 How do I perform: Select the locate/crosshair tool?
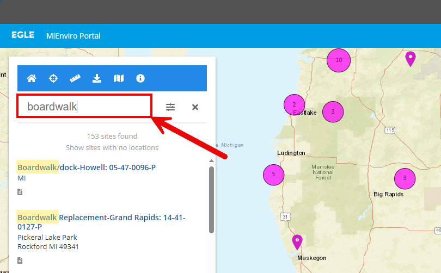pyautogui.click(x=53, y=78)
